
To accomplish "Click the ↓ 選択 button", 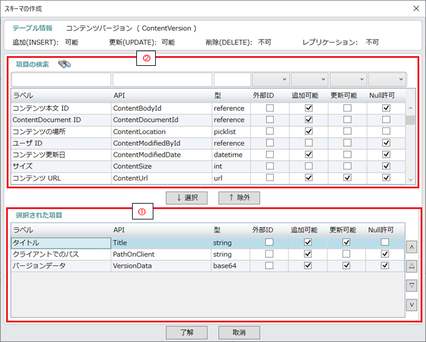I will (187, 198).
